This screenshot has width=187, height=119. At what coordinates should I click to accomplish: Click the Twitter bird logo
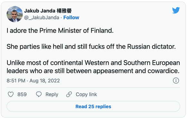176,10
